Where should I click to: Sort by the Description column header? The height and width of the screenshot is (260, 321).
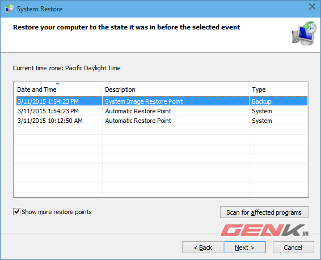point(175,89)
